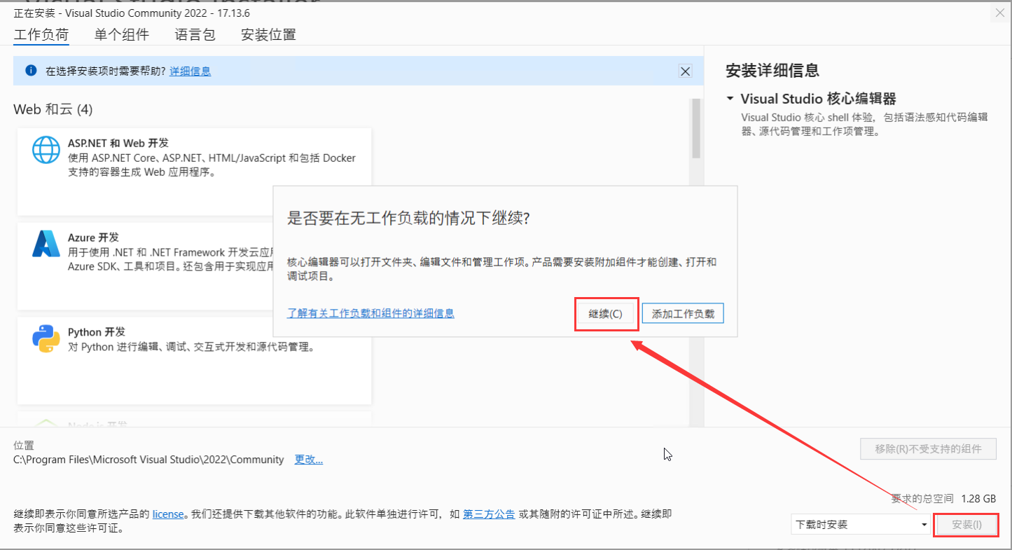This screenshot has height=550, width=1012.
Task: Collapse the Visual Studio 核心编辑器 section
Action: tap(730, 99)
